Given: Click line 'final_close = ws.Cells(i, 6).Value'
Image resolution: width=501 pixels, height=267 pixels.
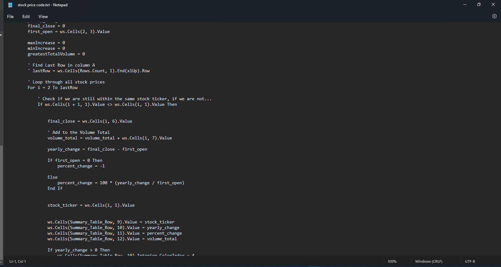Looking at the screenshot, I should (x=90, y=121).
